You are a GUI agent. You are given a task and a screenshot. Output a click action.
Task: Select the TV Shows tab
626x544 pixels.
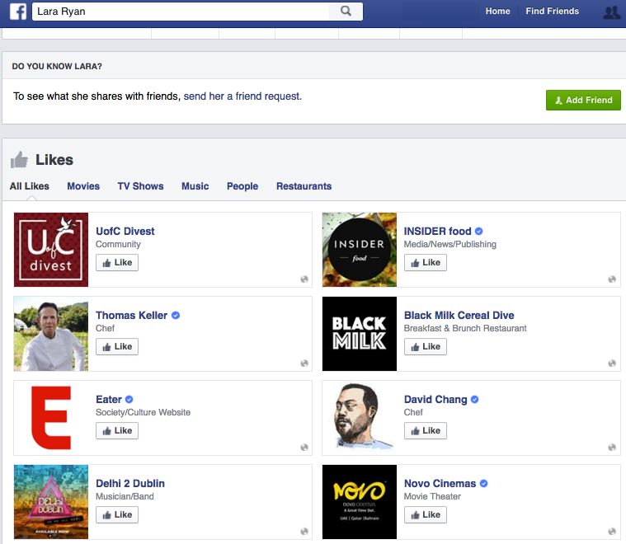(x=140, y=186)
